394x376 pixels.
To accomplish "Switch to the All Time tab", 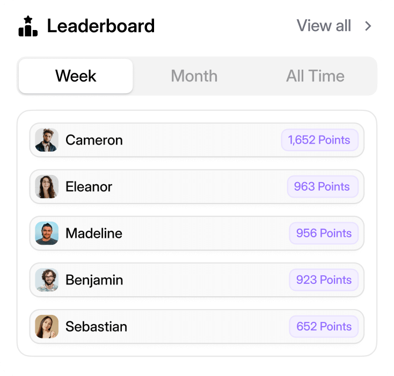I will [x=315, y=76].
